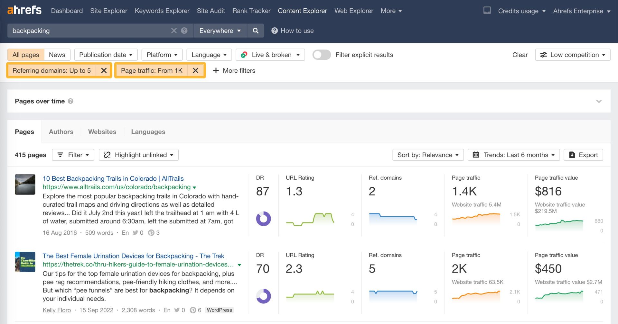Remove the Page traffic filter
This screenshot has width=618, height=324.
click(195, 70)
